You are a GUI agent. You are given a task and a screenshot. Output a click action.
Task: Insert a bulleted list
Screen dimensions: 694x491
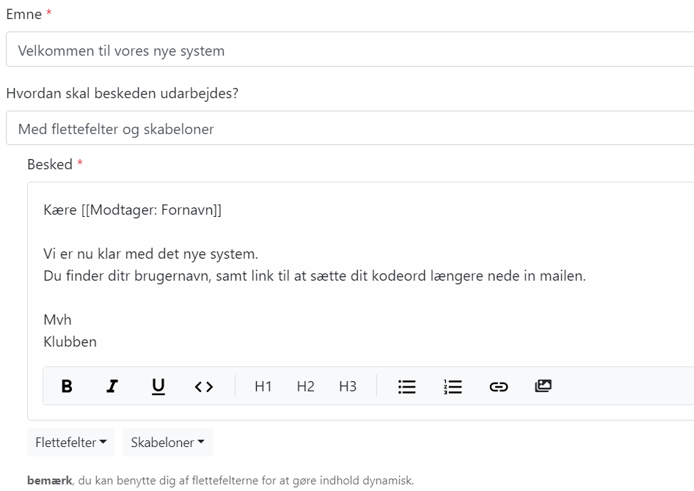(x=406, y=387)
